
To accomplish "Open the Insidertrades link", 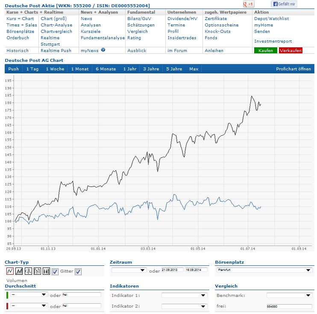I will click(182, 38).
